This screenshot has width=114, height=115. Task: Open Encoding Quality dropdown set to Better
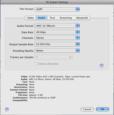click(x=57, y=51)
